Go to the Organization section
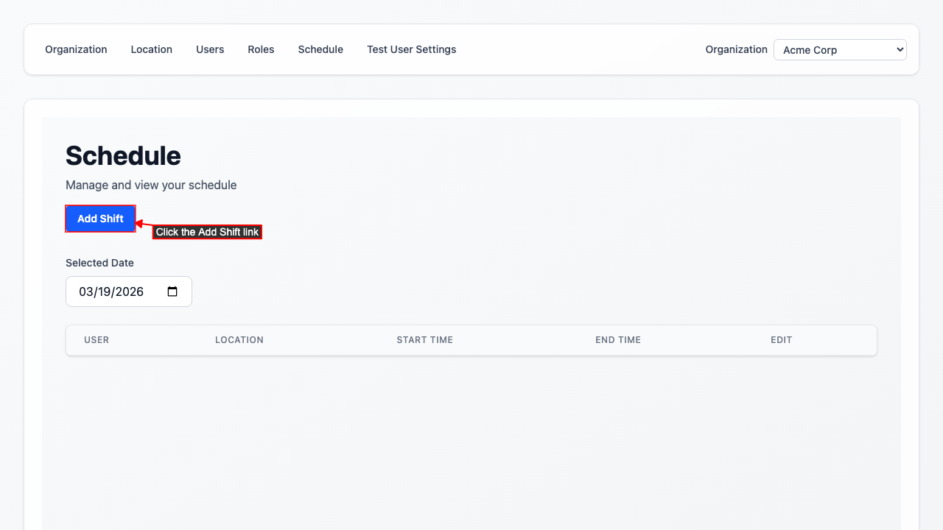Screen dimensions: 943x530 (76, 49)
